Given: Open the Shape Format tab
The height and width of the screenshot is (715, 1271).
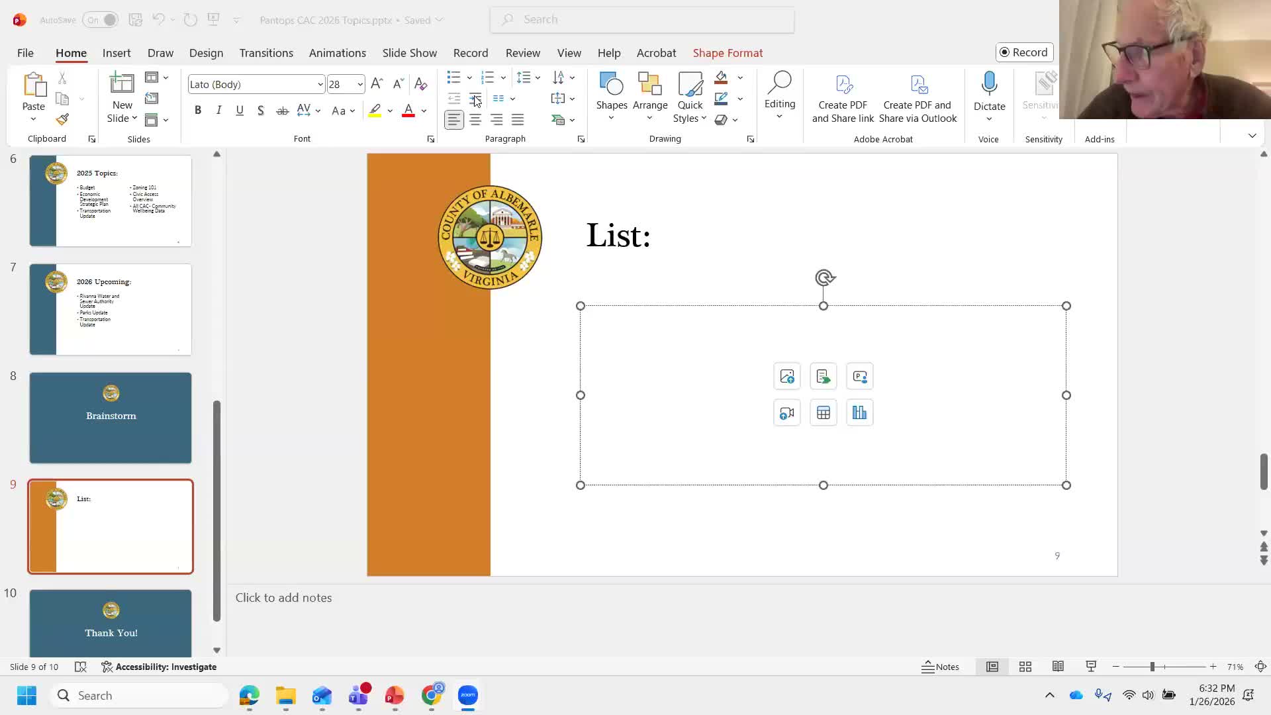Looking at the screenshot, I should pyautogui.click(x=728, y=53).
